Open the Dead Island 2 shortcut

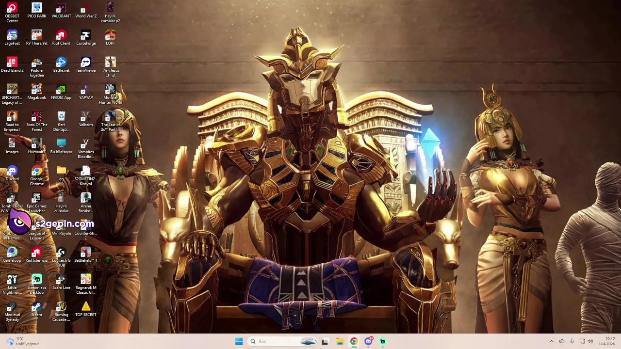pyautogui.click(x=12, y=65)
